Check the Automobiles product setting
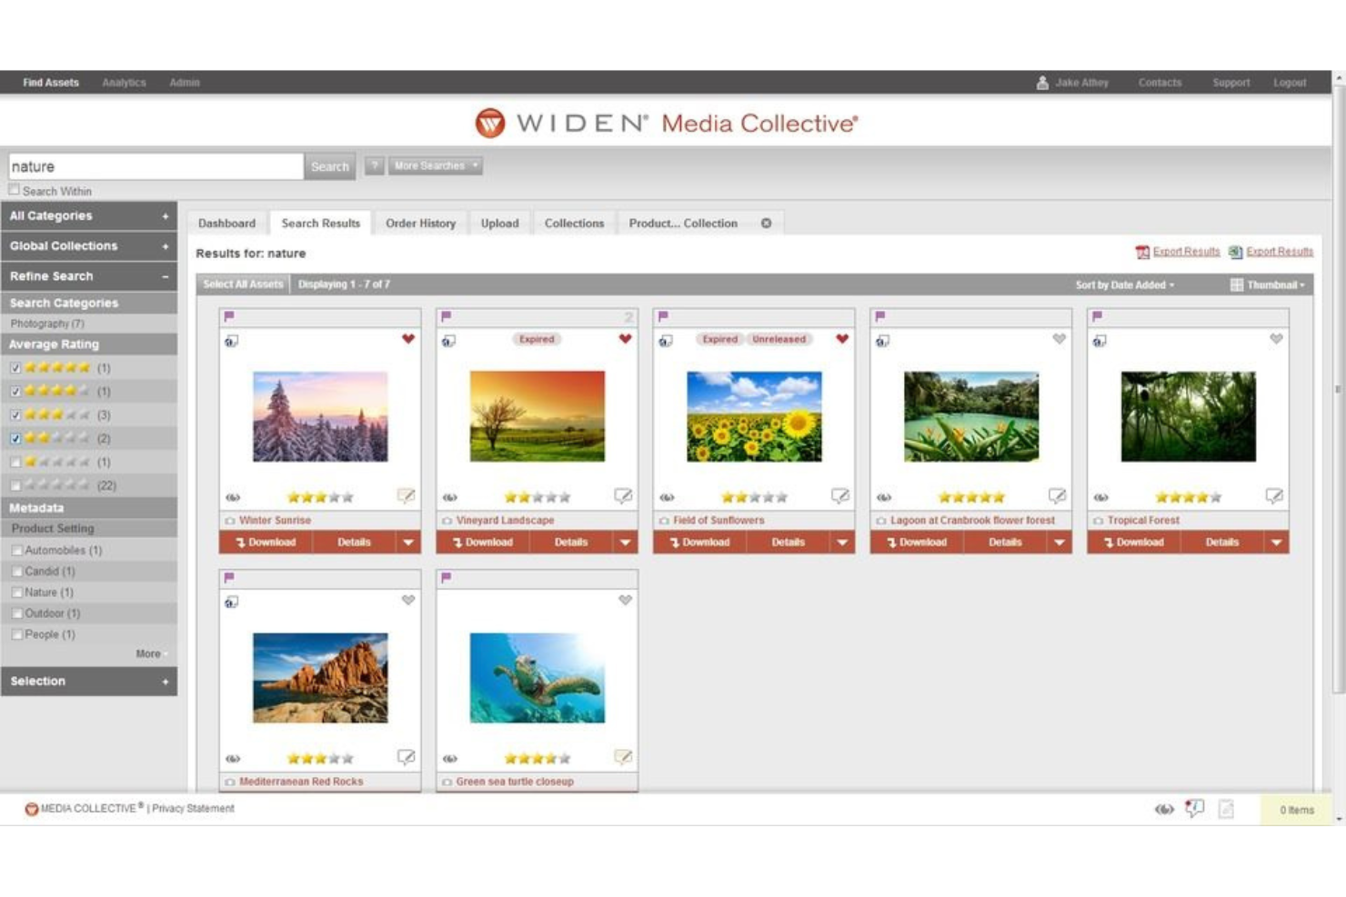 [x=17, y=551]
